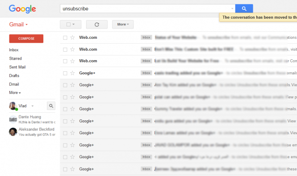
Task: Star the first Web.com email
Action: coord(72,37)
